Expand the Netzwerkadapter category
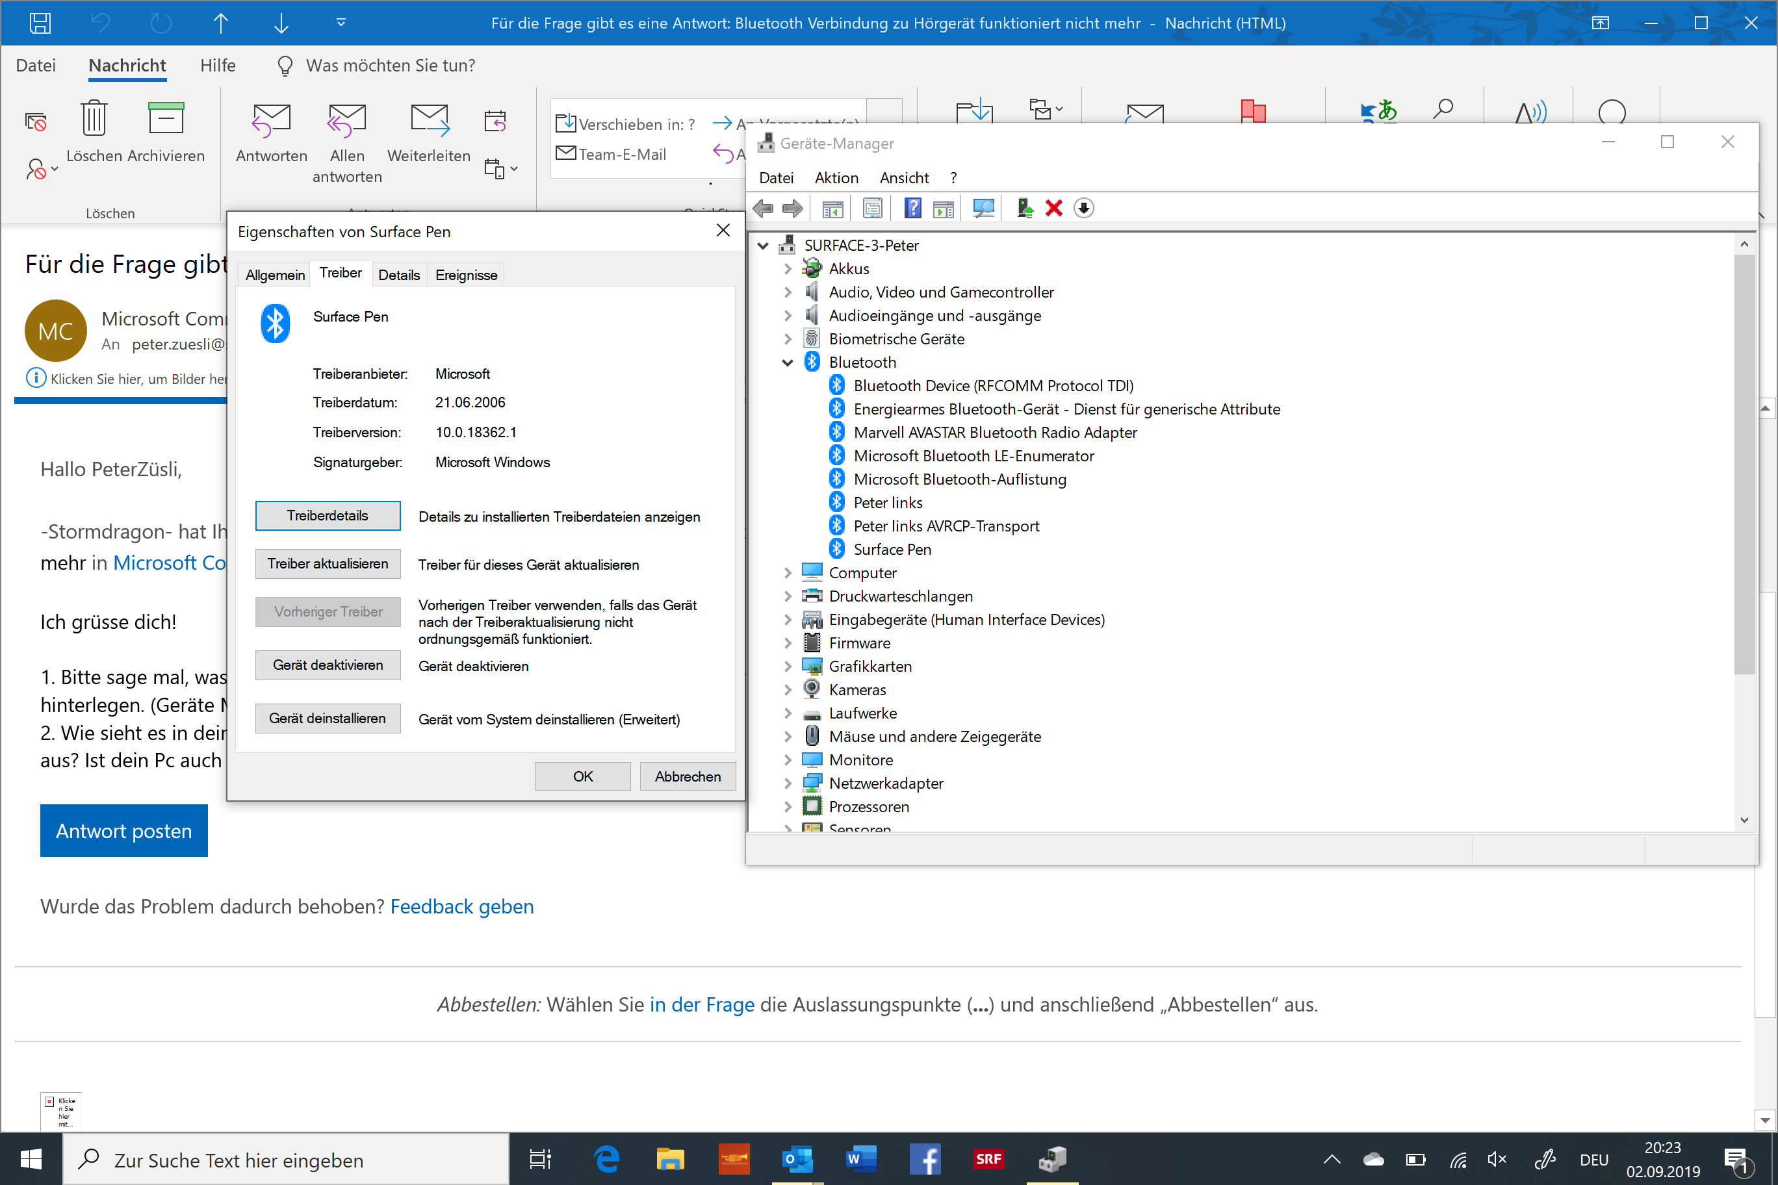The image size is (1778, 1185). (787, 784)
